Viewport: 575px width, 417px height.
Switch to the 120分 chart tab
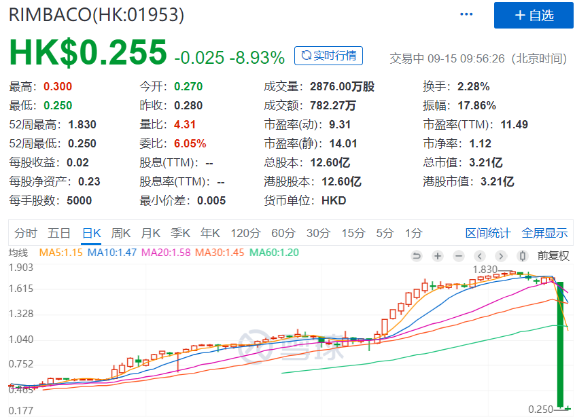point(245,233)
